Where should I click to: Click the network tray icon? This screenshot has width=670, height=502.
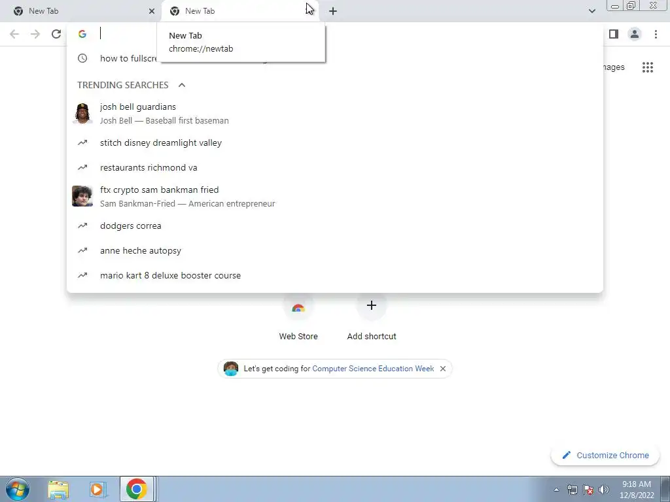(572, 490)
